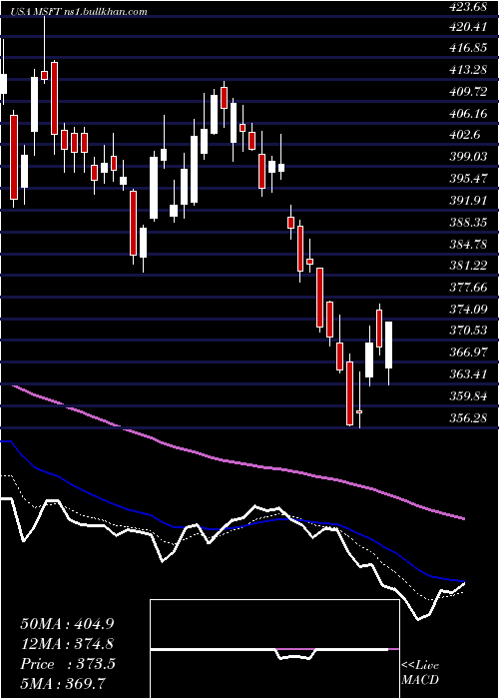The height and width of the screenshot is (699, 499).
Task: Click the '50MA : 404.9' readout
Action: [67, 624]
